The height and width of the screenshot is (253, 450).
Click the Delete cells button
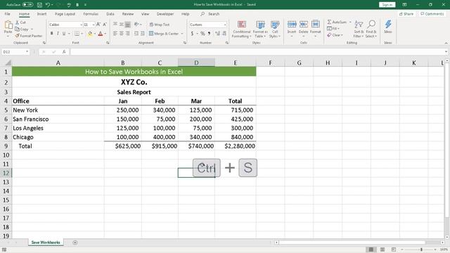[x=303, y=28]
